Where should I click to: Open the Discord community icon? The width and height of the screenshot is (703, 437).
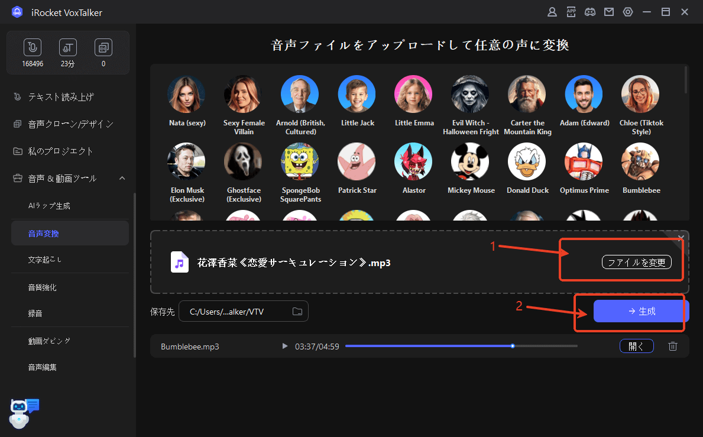click(x=590, y=12)
